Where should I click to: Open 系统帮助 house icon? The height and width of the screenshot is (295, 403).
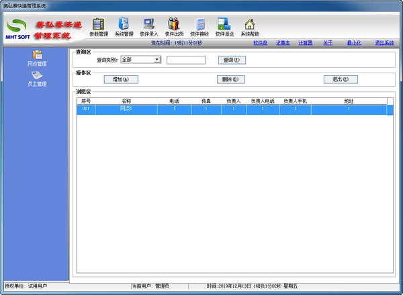coord(250,26)
